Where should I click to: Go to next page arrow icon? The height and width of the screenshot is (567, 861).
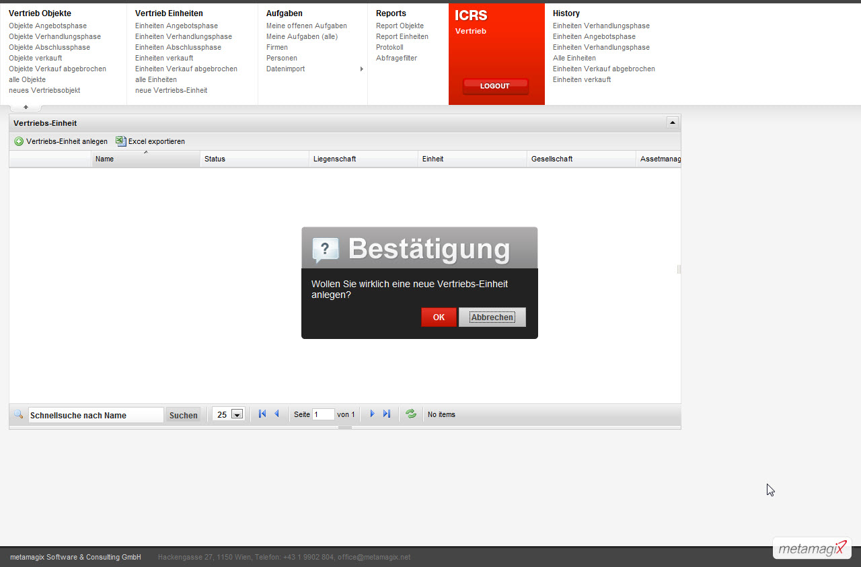tap(372, 414)
